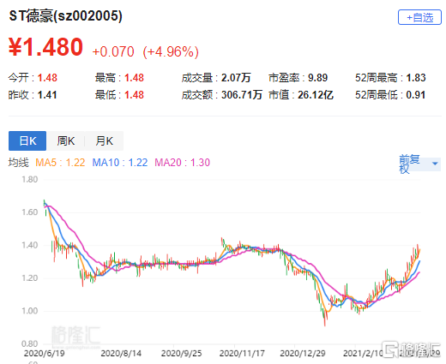
Task: Switch to 周K weekly chart tab
Action: click(x=66, y=140)
